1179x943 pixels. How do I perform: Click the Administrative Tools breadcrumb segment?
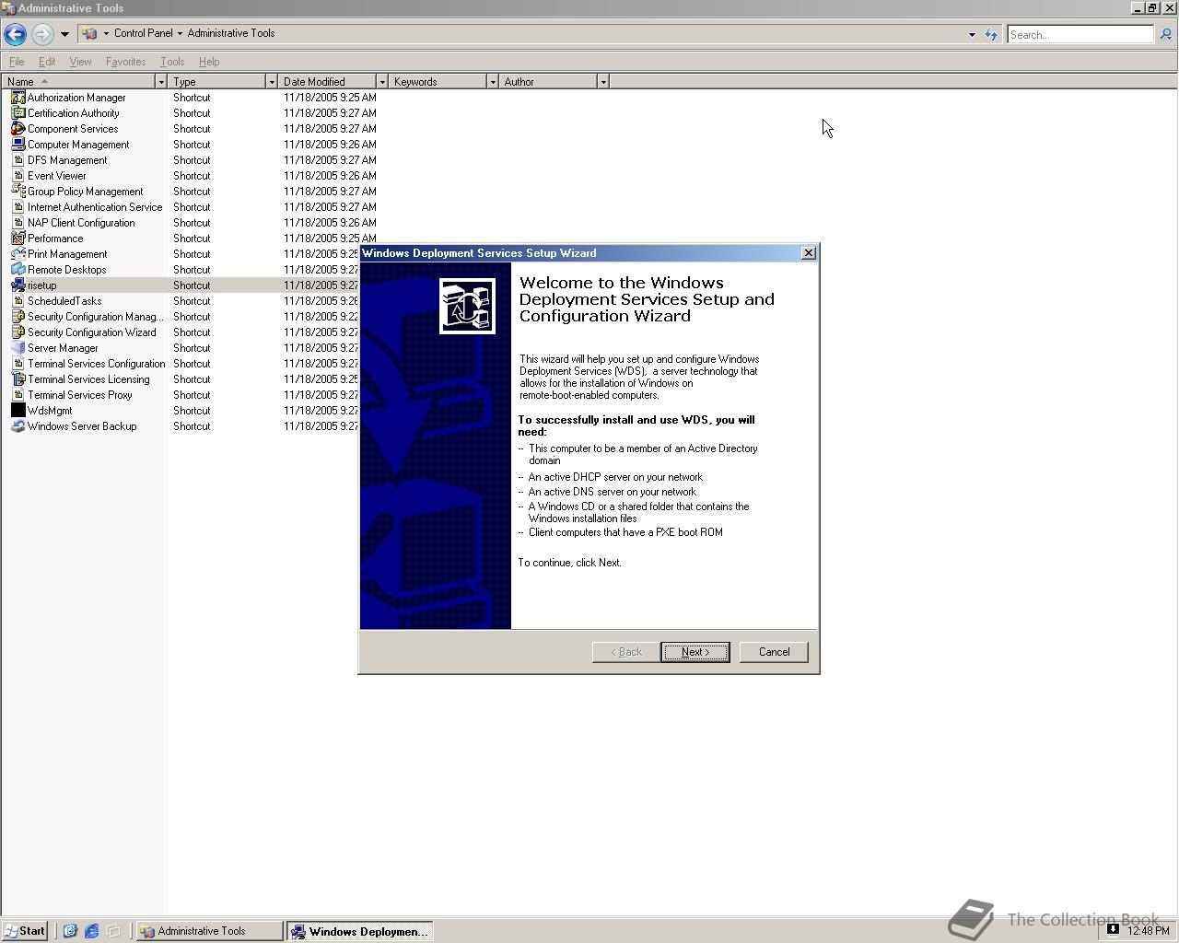(x=231, y=33)
